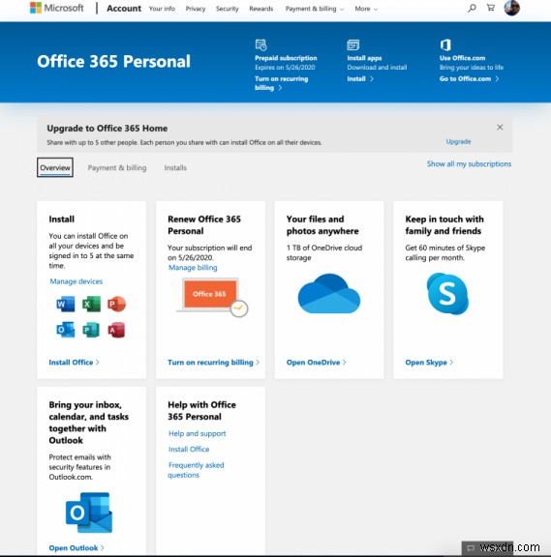
Task: Click Manage devices
Action: [x=77, y=281]
